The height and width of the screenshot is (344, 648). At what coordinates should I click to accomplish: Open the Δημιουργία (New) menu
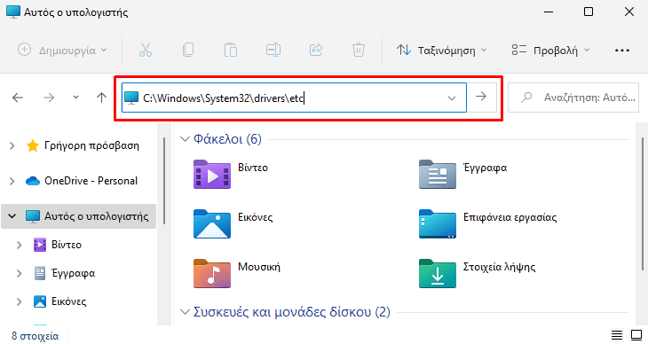click(x=62, y=50)
